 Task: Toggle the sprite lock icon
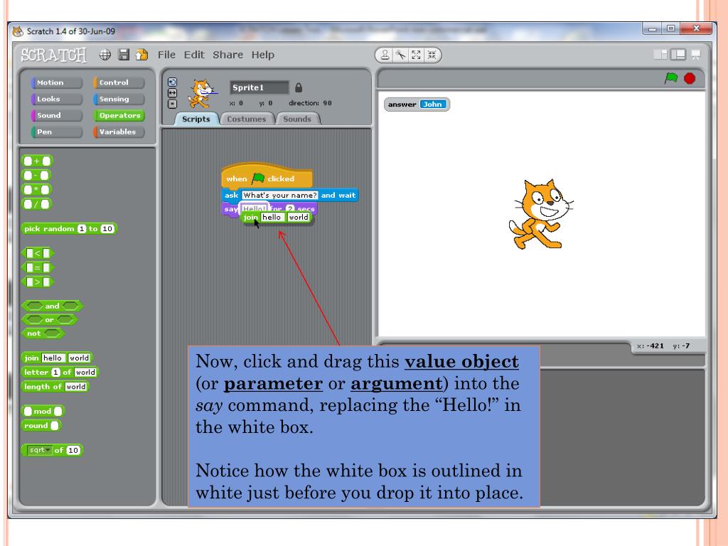coord(299,87)
